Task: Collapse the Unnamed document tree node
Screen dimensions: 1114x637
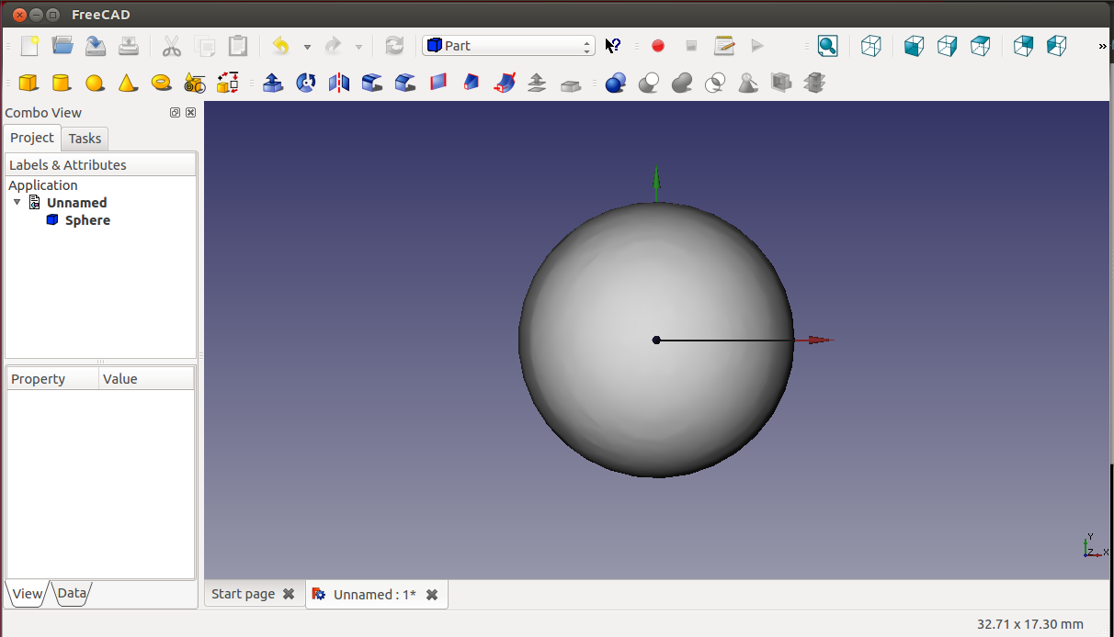Action: [17, 202]
